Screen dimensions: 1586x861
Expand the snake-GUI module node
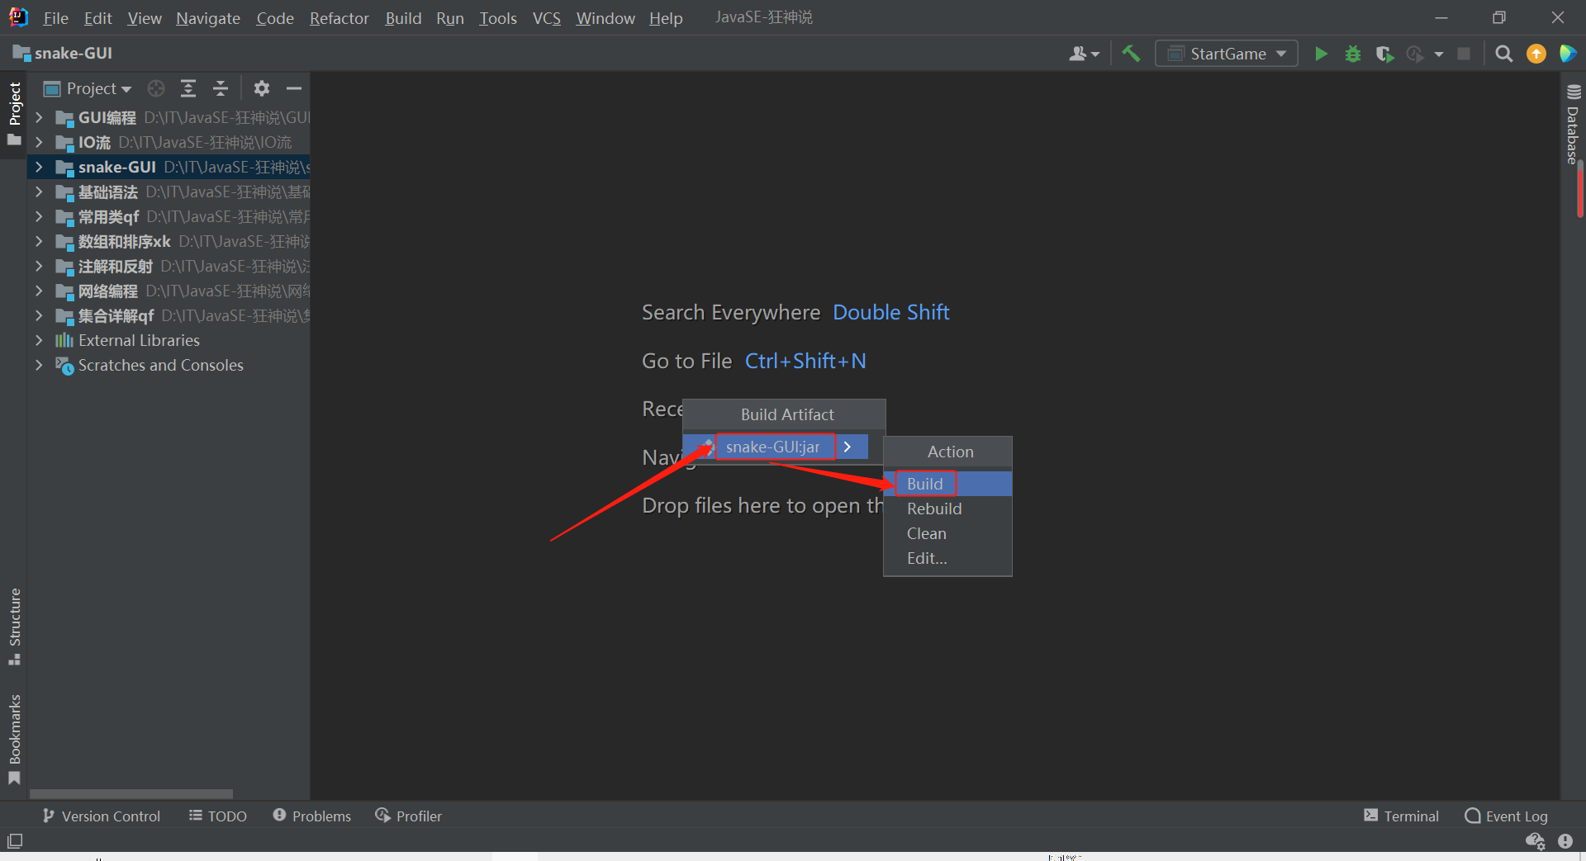point(39,167)
